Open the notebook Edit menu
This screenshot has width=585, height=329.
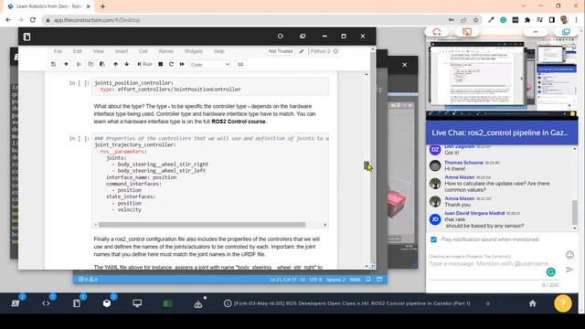77,51
